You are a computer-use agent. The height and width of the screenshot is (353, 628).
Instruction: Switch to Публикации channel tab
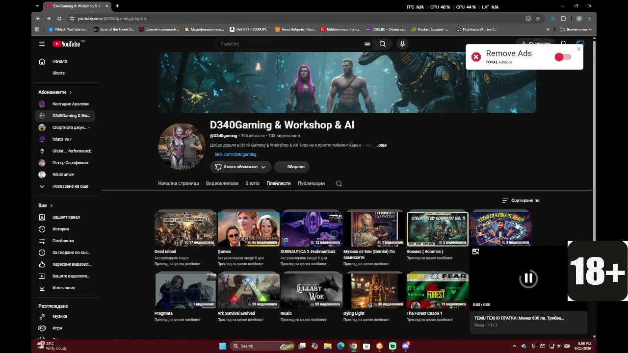[x=311, y=183]
